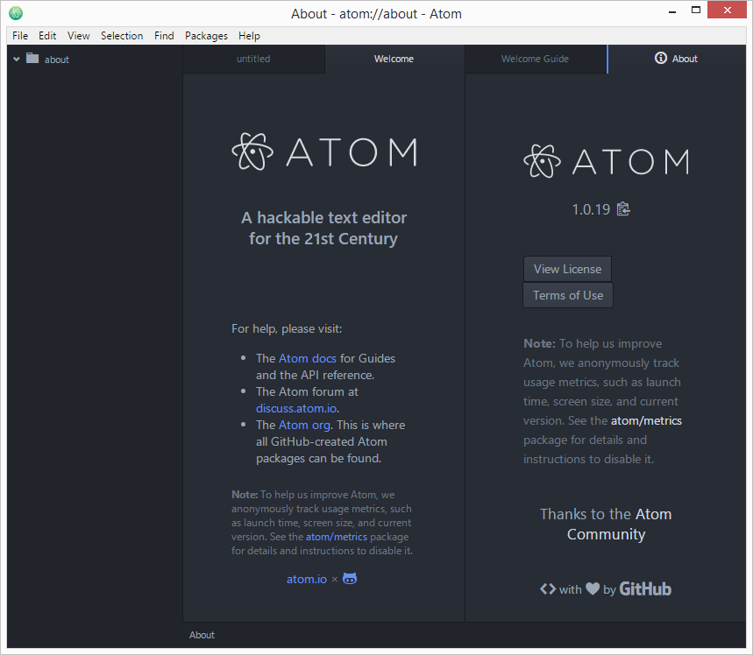Click the Terms of Use button
The image size is (753, 655).
568,295
